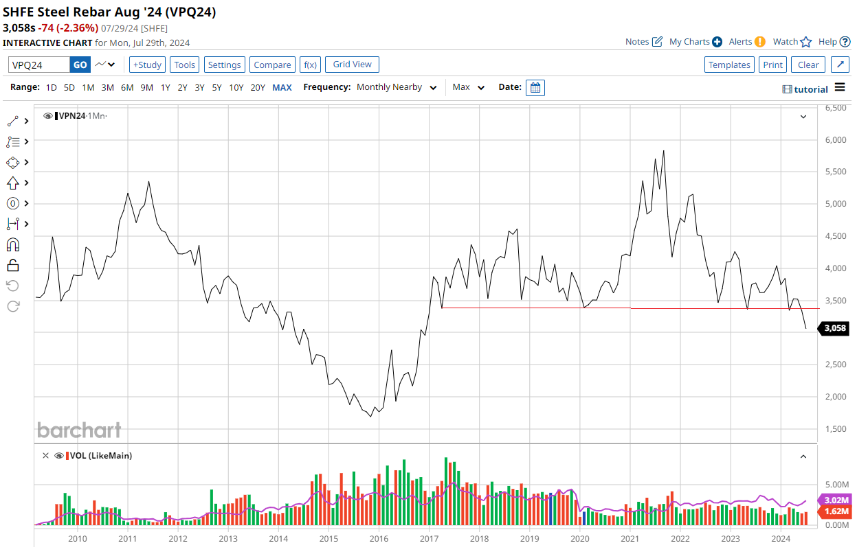Viewport: 857px width, 554px height.
Task: Click the VPQ24 symbol input field
Action: pos(39,65)
